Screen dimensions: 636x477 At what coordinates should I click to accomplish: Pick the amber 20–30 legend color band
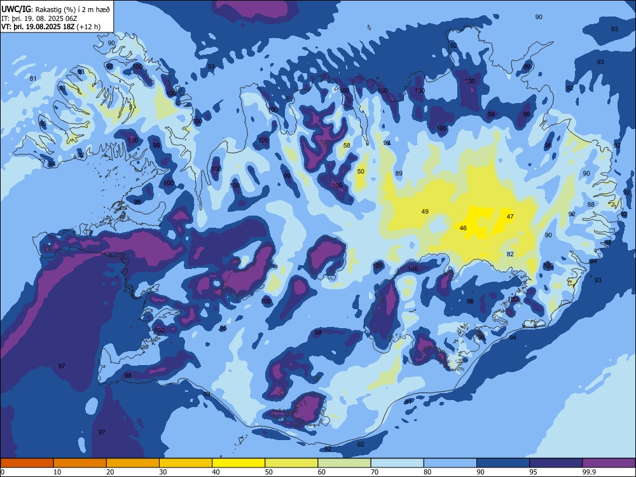(133, 463)
